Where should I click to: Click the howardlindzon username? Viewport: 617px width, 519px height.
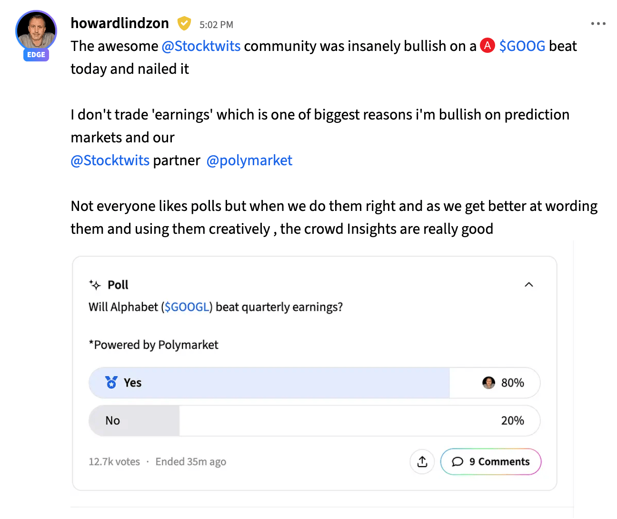coord(120,23)
